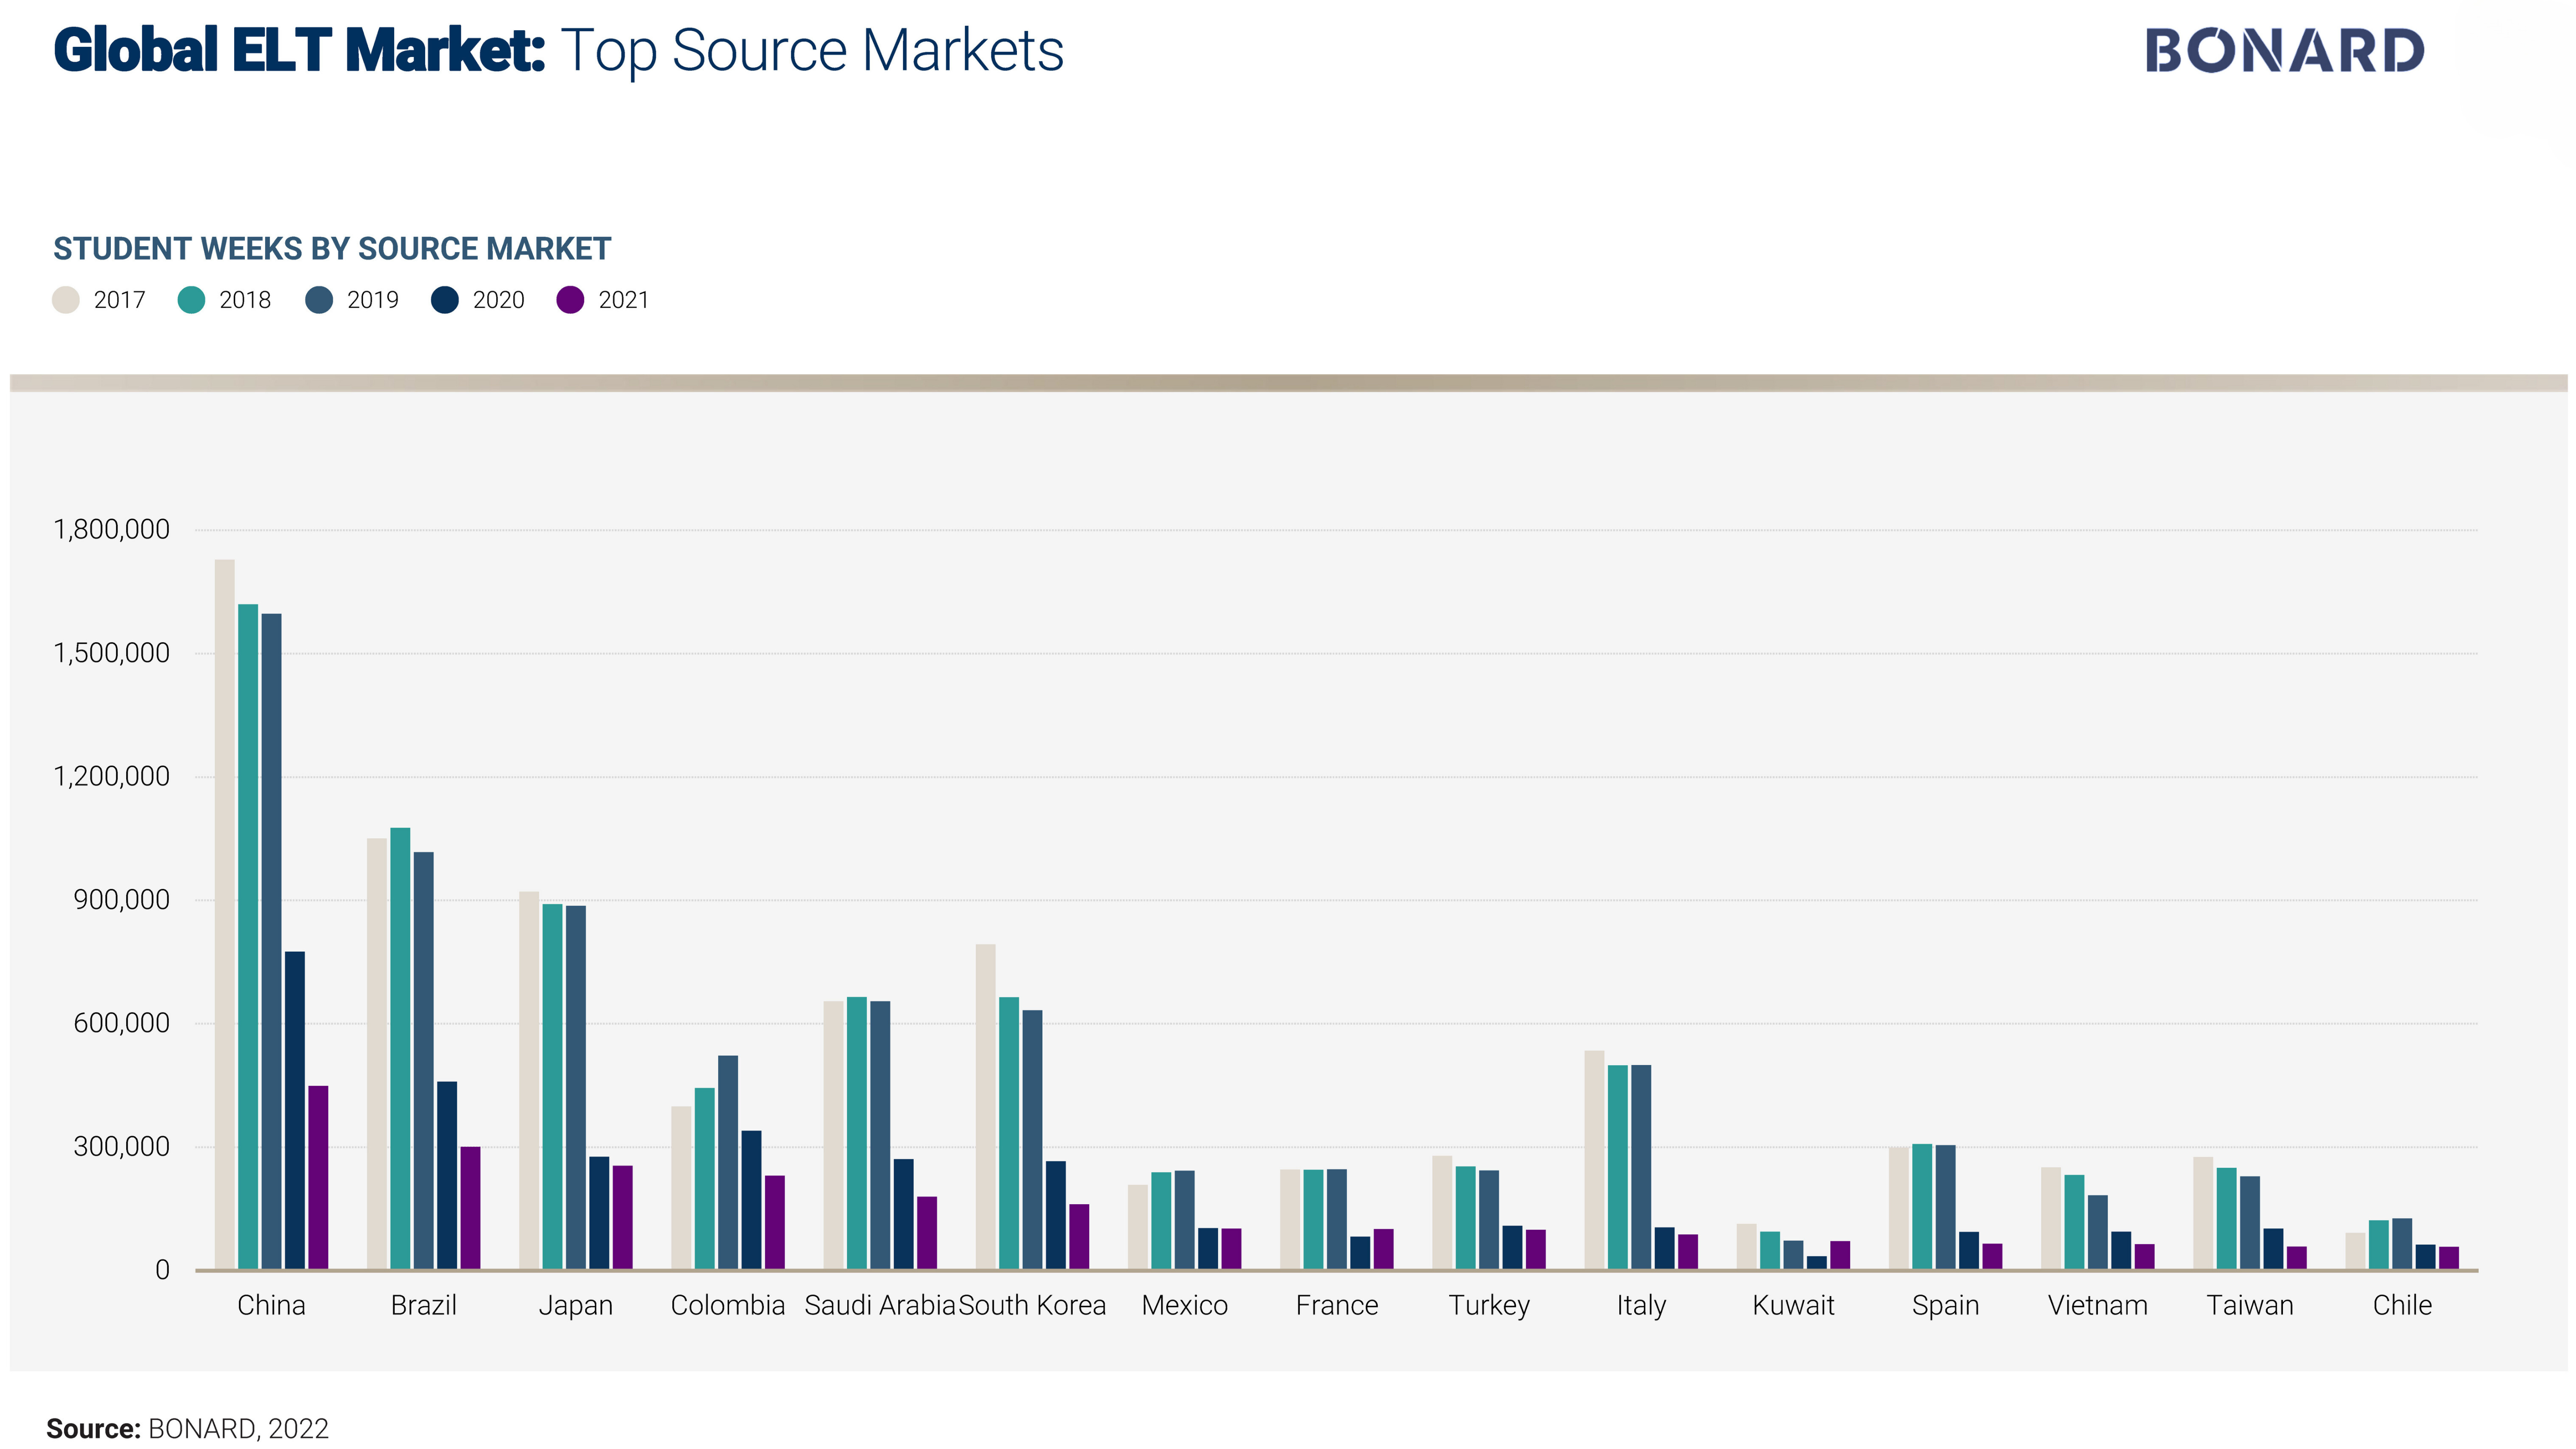Select the Japan axis label
Screen dimensions: 2576x1449
[576, 1306]
